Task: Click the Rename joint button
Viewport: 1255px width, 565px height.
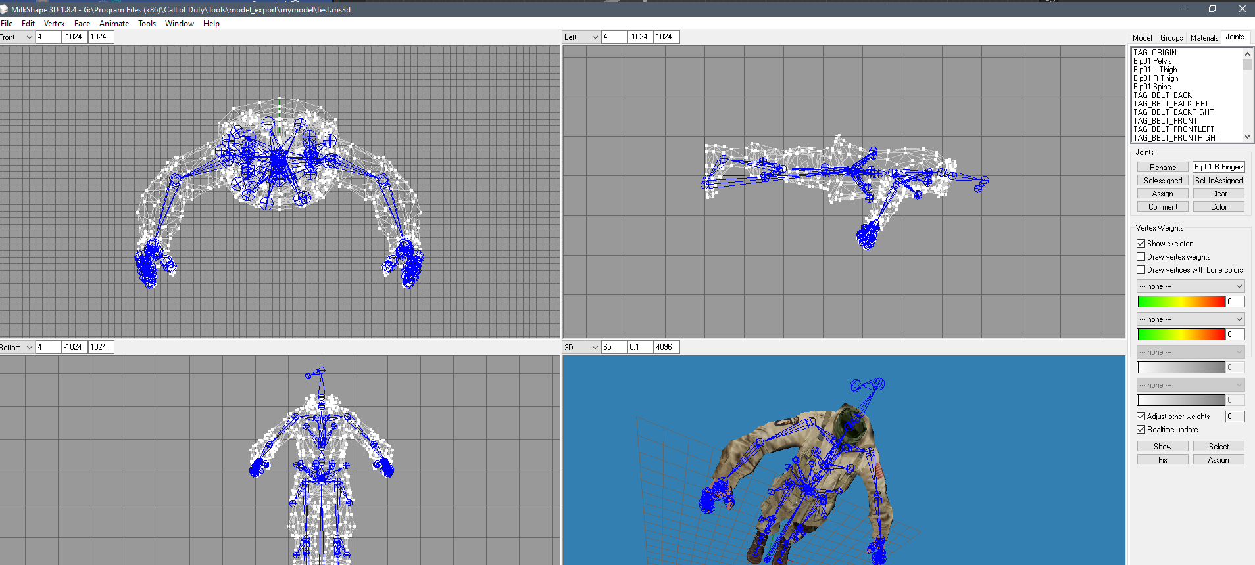Action: (x=1163, y=168)
